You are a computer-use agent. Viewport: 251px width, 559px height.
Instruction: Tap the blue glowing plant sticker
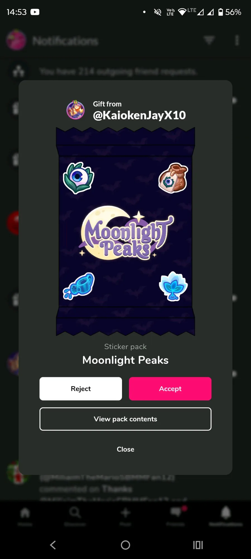tap(173, 286)
